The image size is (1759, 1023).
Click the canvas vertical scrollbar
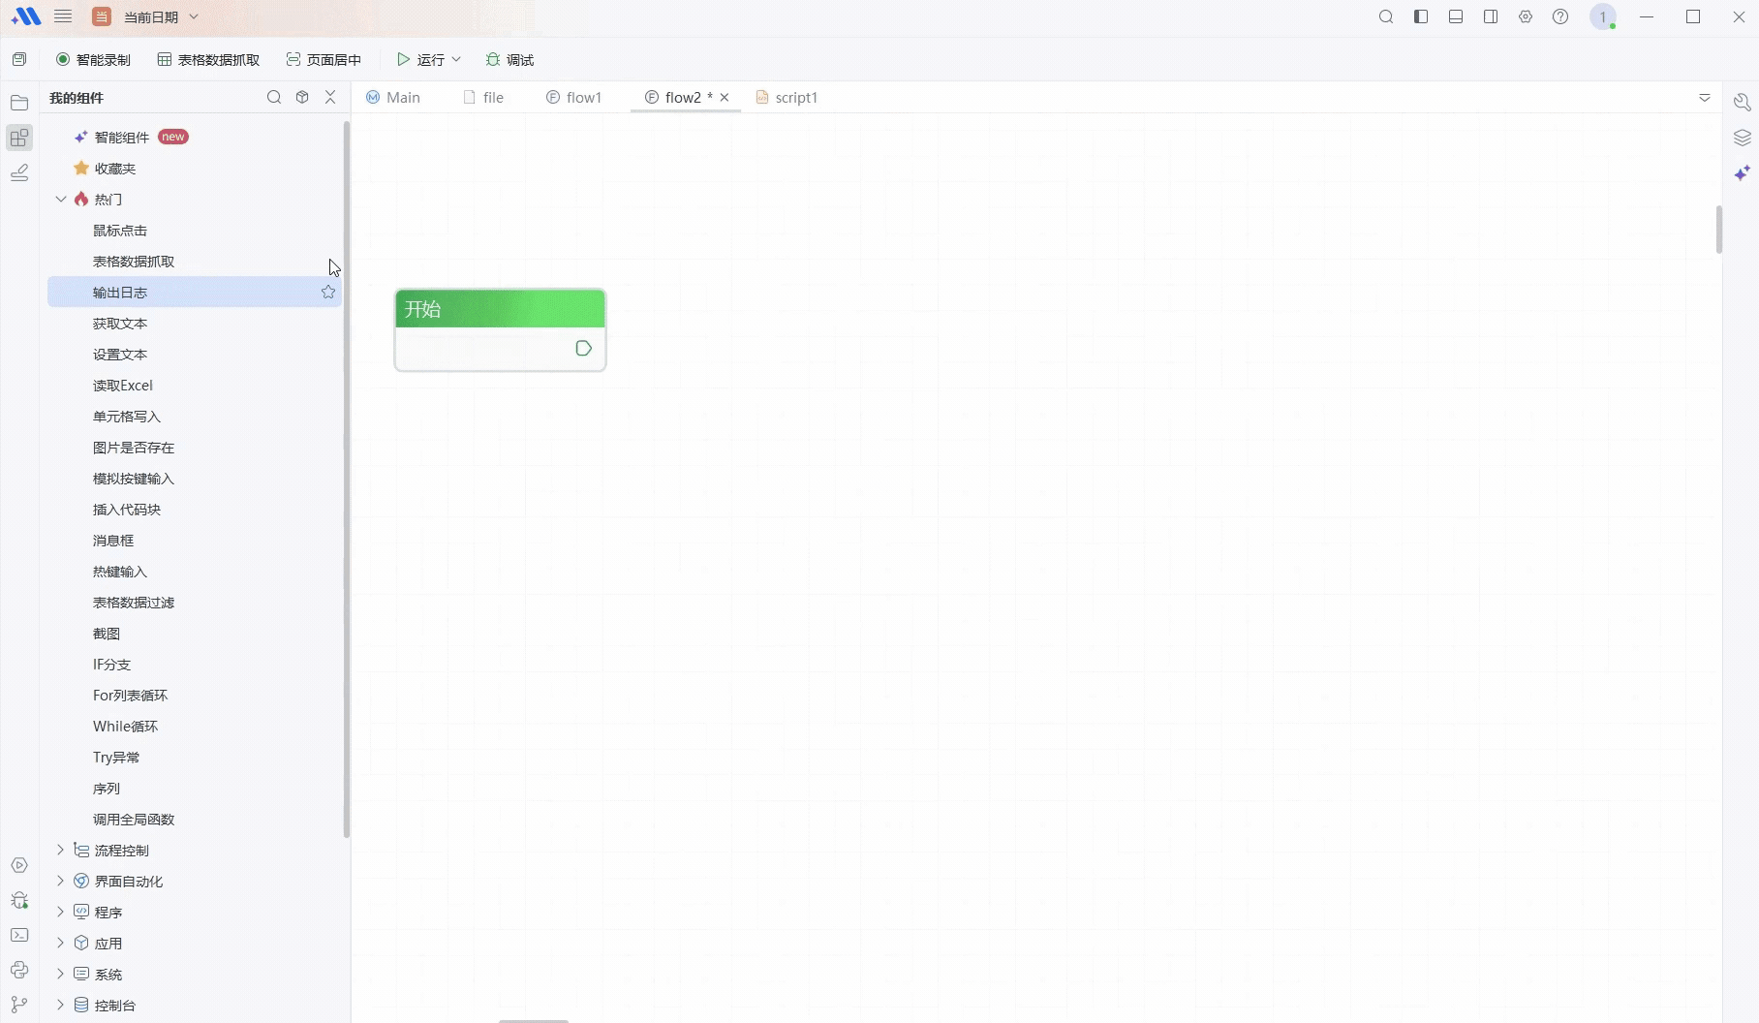click(x=1719, y=230)
